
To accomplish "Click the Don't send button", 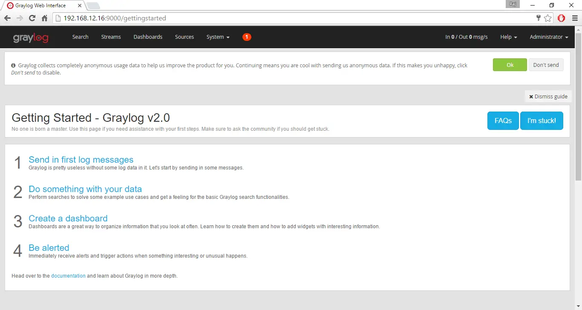I will 546,65.
